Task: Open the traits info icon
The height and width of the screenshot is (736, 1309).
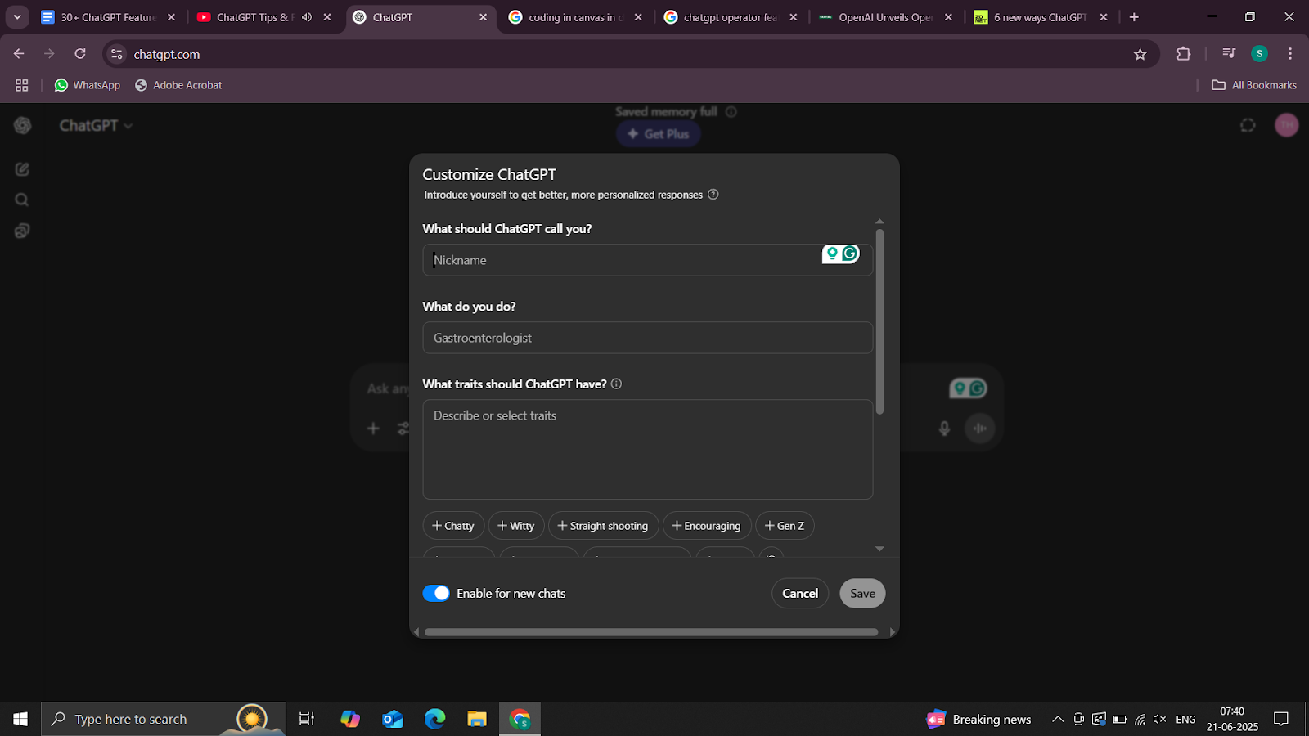Action: (616, 384)
